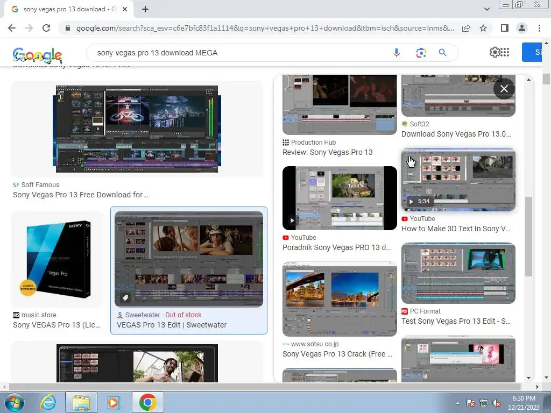Open VEGAS Pro 13 Edit Sweetwater link
This screenshot has width=551, height=413.
[x=172, y=325]
